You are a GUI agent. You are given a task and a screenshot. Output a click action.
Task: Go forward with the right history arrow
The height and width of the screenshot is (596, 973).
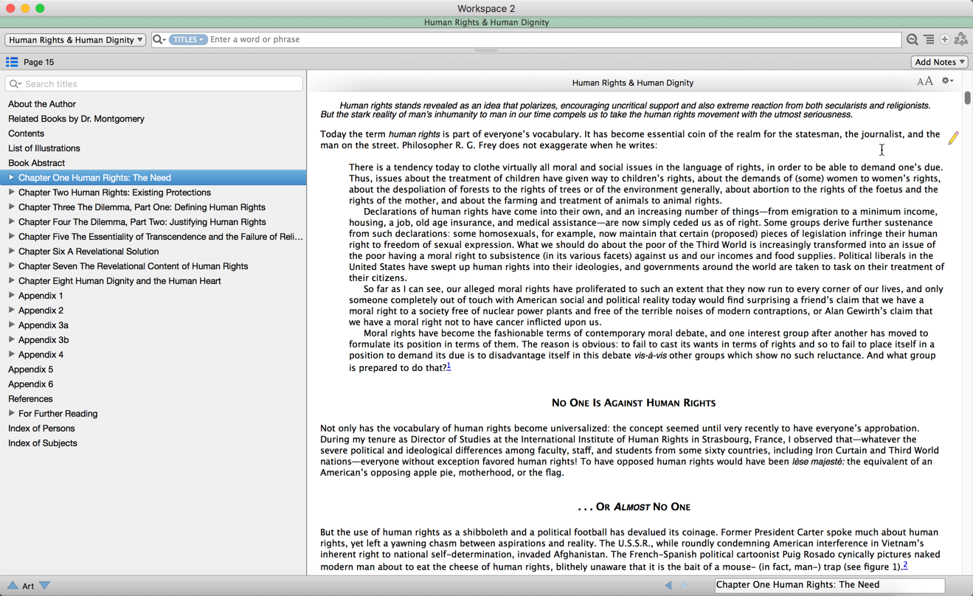pyautogui.click(x=685, y=585)
